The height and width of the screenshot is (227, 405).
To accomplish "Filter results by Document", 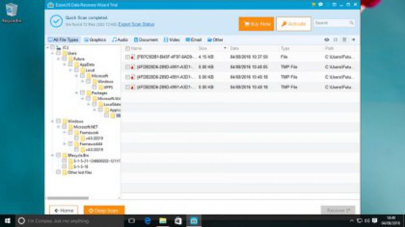I will coord(146,40).
